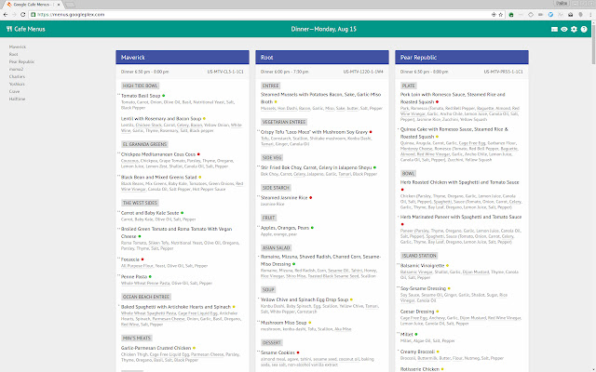This screenshot has width=596, height=372.
Task: Click the Root cafe card header
Action: click(322, 57)
